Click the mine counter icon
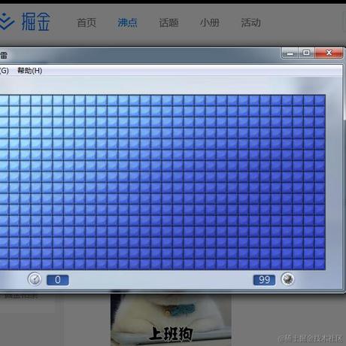 [x=287, y=279]
